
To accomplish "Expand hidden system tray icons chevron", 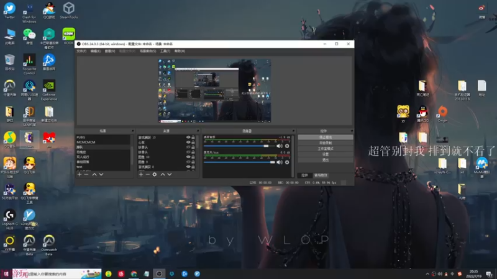I will (x=427, y=274).
